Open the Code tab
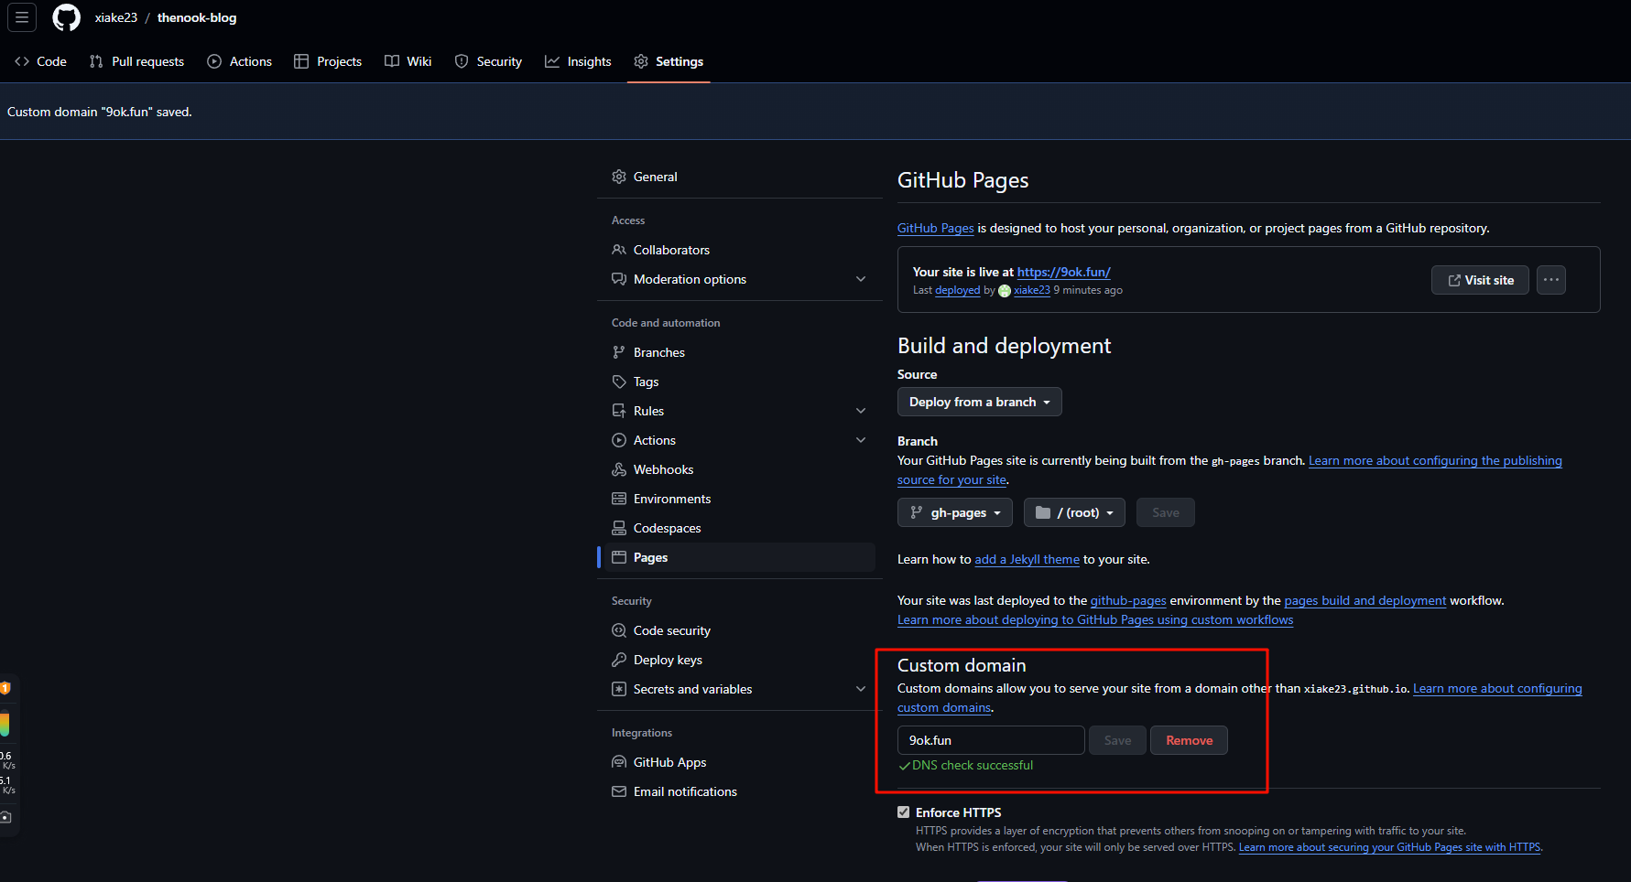 (41, 61)
